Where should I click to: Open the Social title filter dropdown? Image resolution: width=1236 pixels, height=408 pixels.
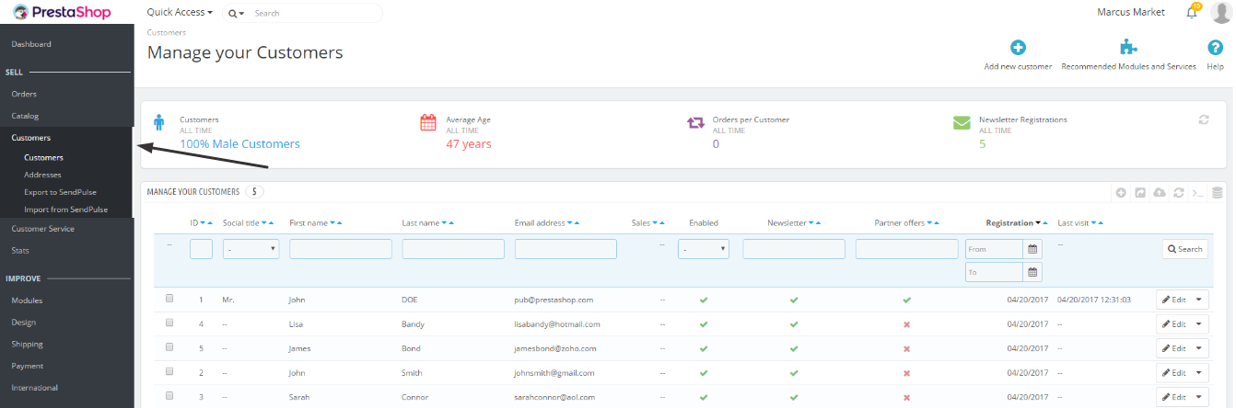(251, 249)
